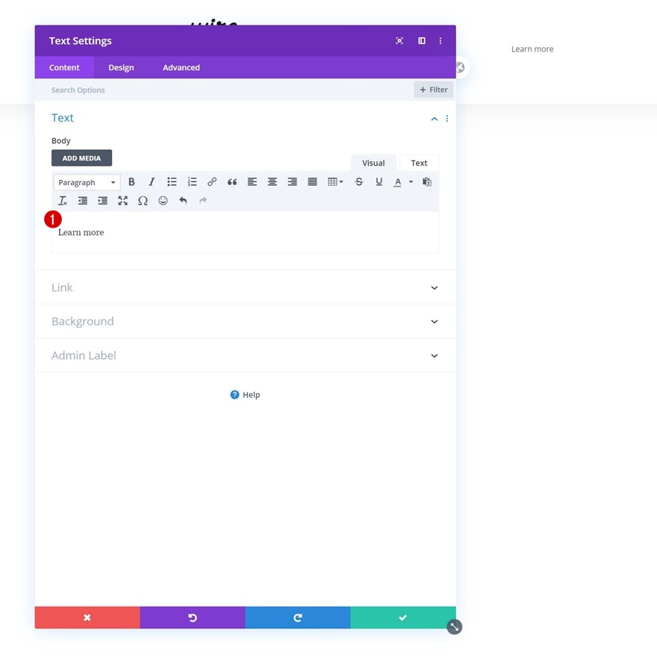Snap modal to sidebar layout
657x659 pixels.
[421, 41]
